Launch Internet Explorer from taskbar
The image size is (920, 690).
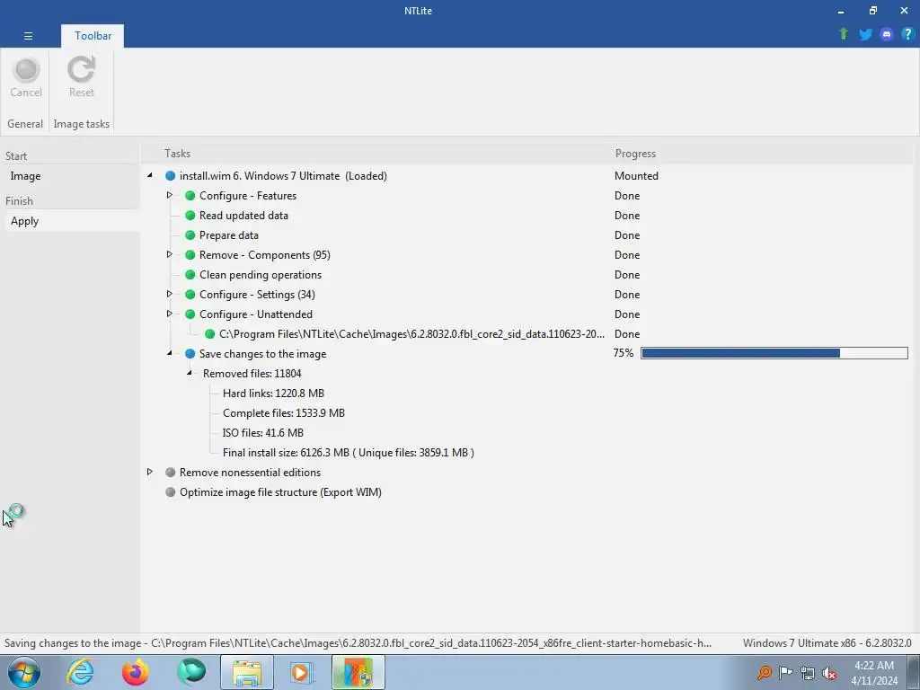click(x=80, y=672)
